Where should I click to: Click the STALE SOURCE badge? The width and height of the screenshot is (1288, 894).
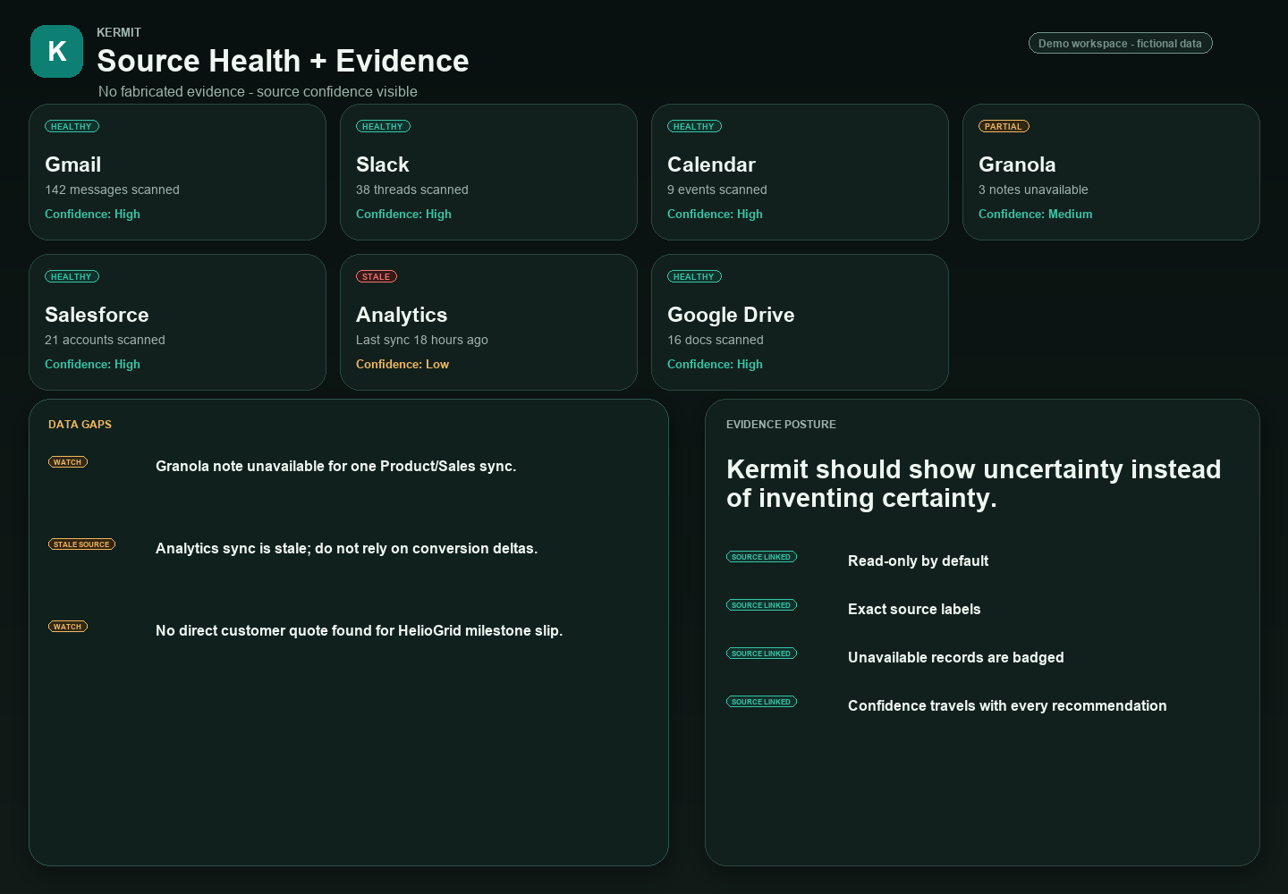coord(81,544)
